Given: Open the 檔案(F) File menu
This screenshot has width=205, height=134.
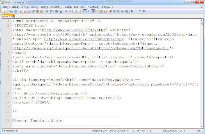Looking at the screenshot, I should pyautogui.click(x=6, y=7).
